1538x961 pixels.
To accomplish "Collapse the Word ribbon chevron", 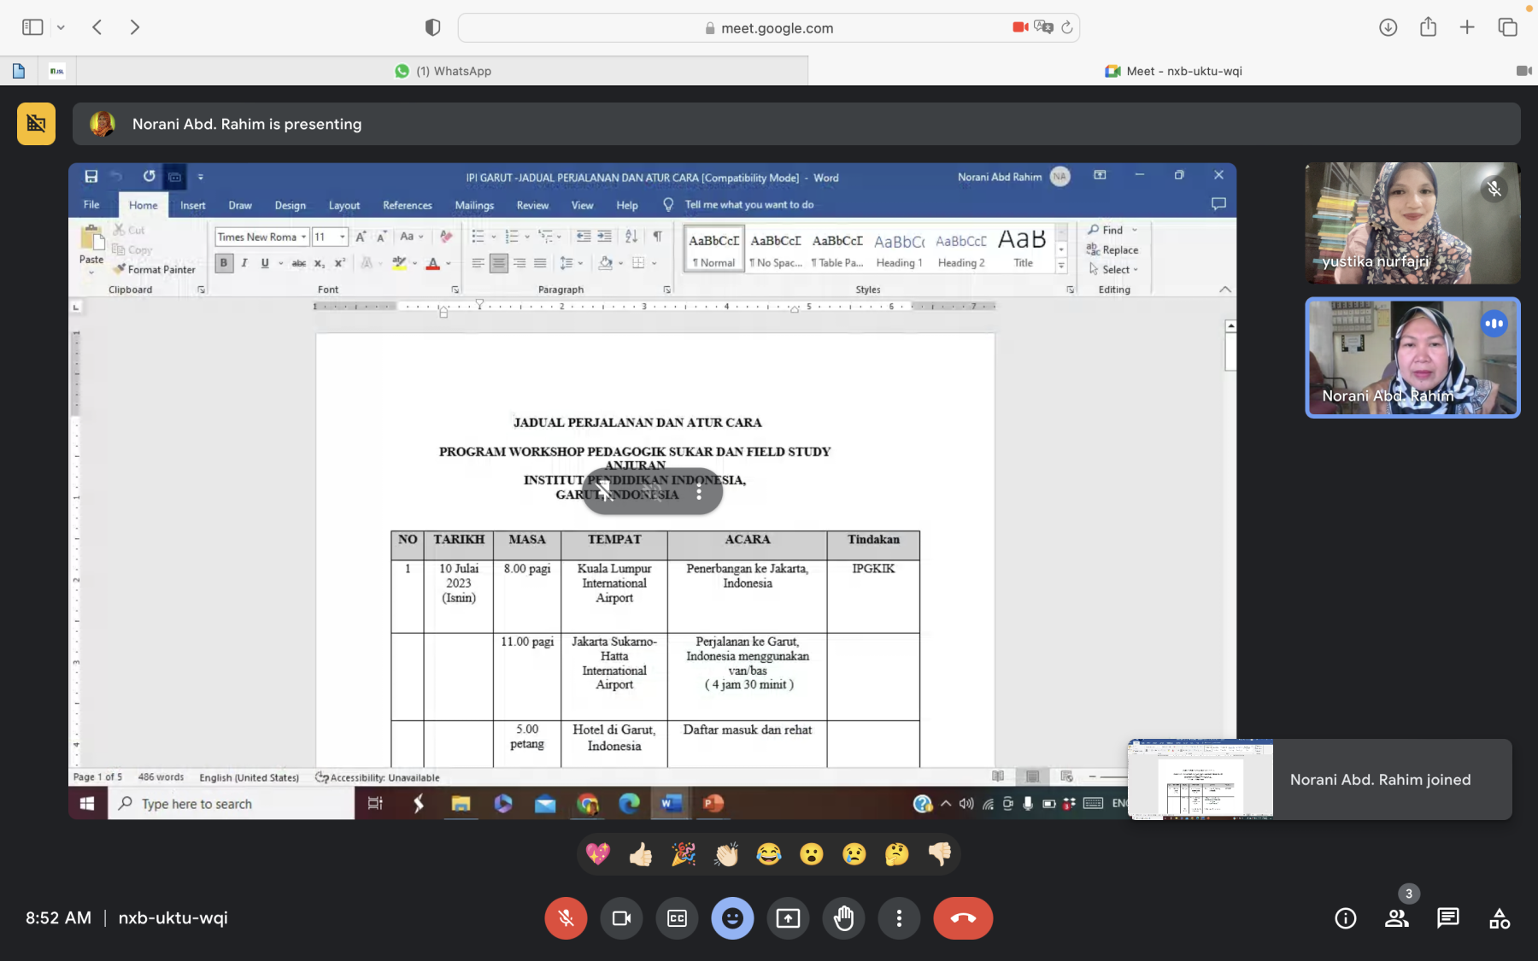I will coord(1225,290).
